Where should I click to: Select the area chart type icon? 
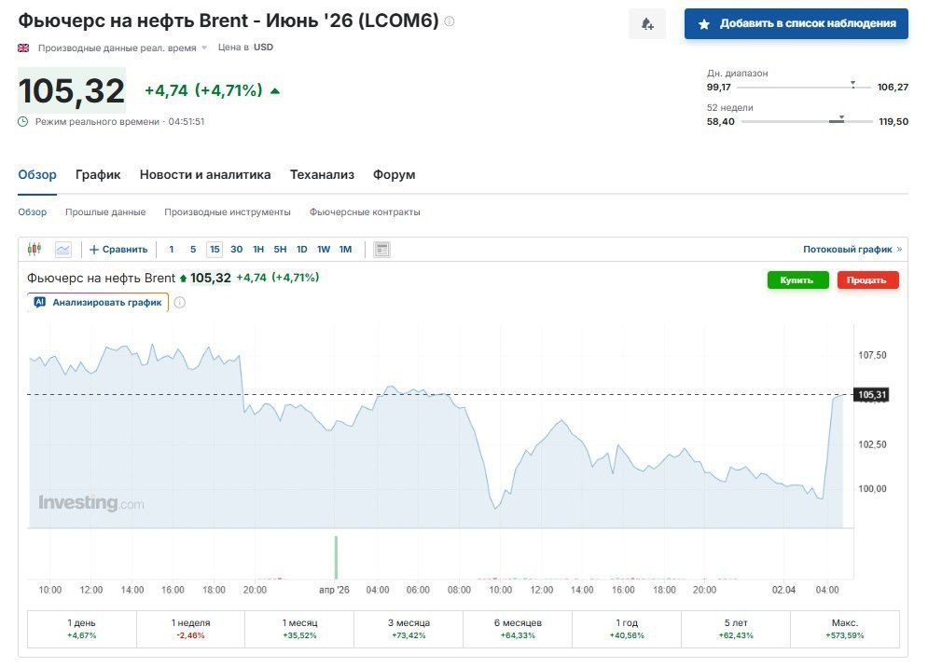pyautogui.click(x=63, y=249)
